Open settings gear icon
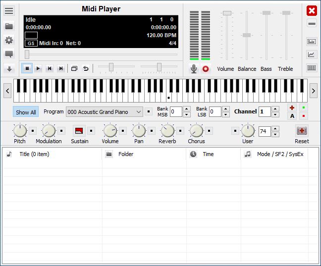The image size is (321, 266). click(x=9, y=40)
